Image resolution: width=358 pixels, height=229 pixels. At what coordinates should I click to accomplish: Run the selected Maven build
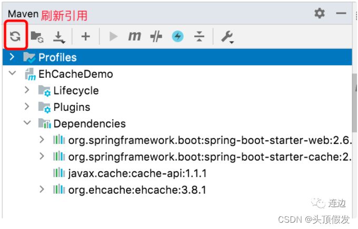(x=113, y=36)
